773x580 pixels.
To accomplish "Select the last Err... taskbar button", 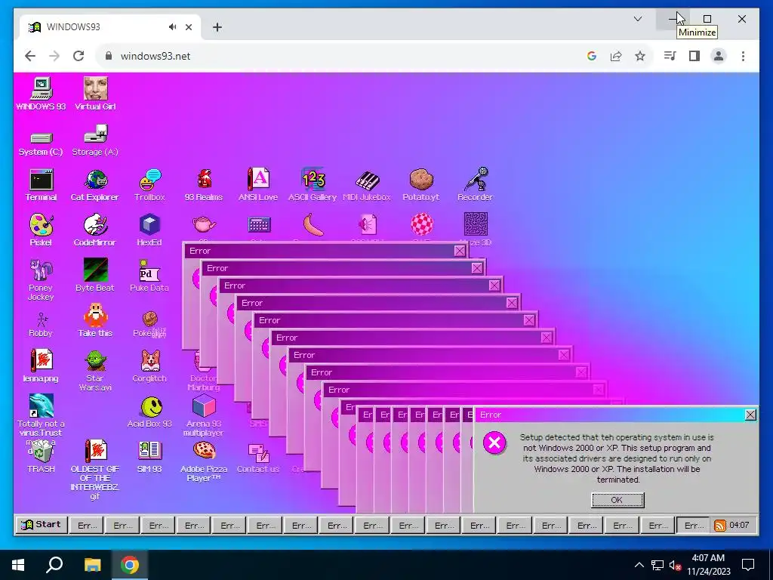I will (693, 526).
